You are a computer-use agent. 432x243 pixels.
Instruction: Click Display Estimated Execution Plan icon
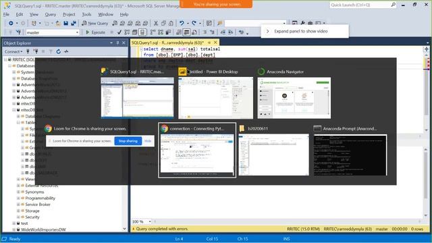coord(127,32)
